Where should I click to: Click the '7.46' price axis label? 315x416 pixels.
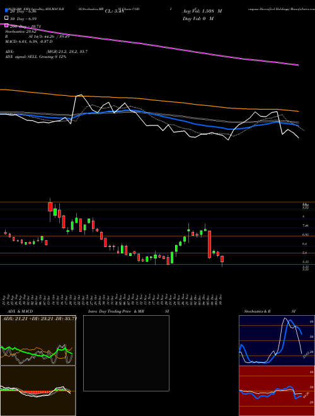coord(305,226)
